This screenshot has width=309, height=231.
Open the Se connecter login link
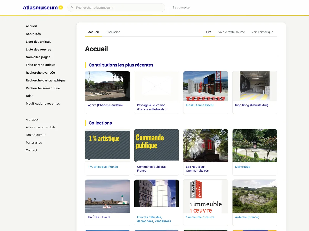pos(182,8)
